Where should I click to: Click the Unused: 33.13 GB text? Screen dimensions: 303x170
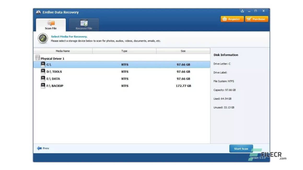point(224,108)
